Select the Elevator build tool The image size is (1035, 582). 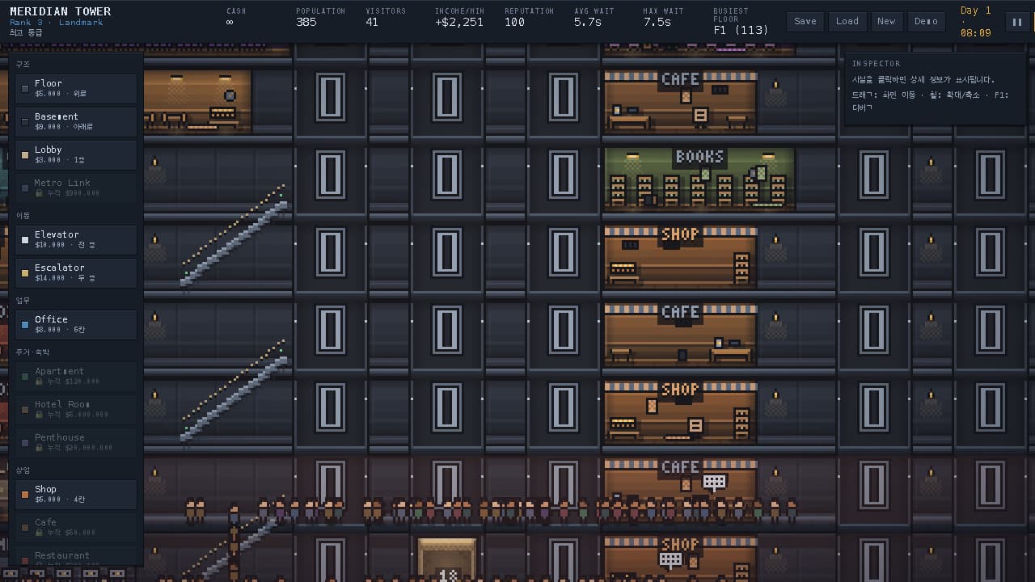click(76, 239)
